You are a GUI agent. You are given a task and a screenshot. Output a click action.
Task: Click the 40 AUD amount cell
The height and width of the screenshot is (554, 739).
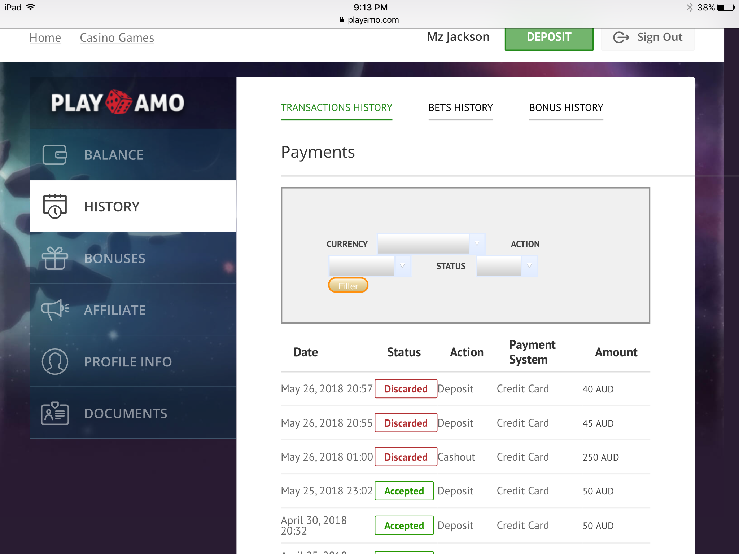598,389
